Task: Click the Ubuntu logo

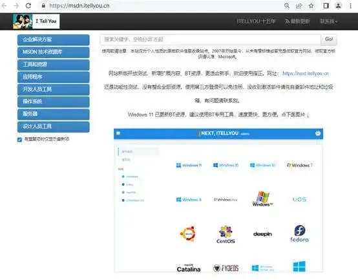Action: 188,233
